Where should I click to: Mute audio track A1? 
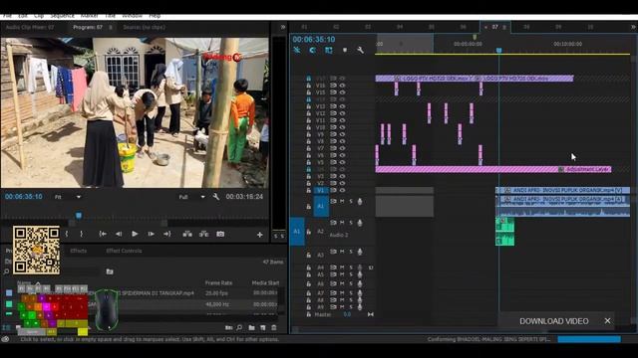(x=342, y=201)
